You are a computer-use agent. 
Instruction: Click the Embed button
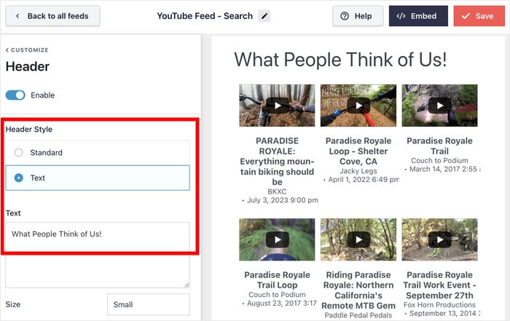point(417,16)
